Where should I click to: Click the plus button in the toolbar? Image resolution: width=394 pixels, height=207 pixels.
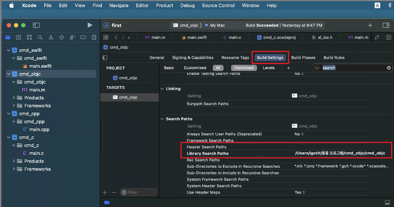pyautogui.click(x=370, y=25)
